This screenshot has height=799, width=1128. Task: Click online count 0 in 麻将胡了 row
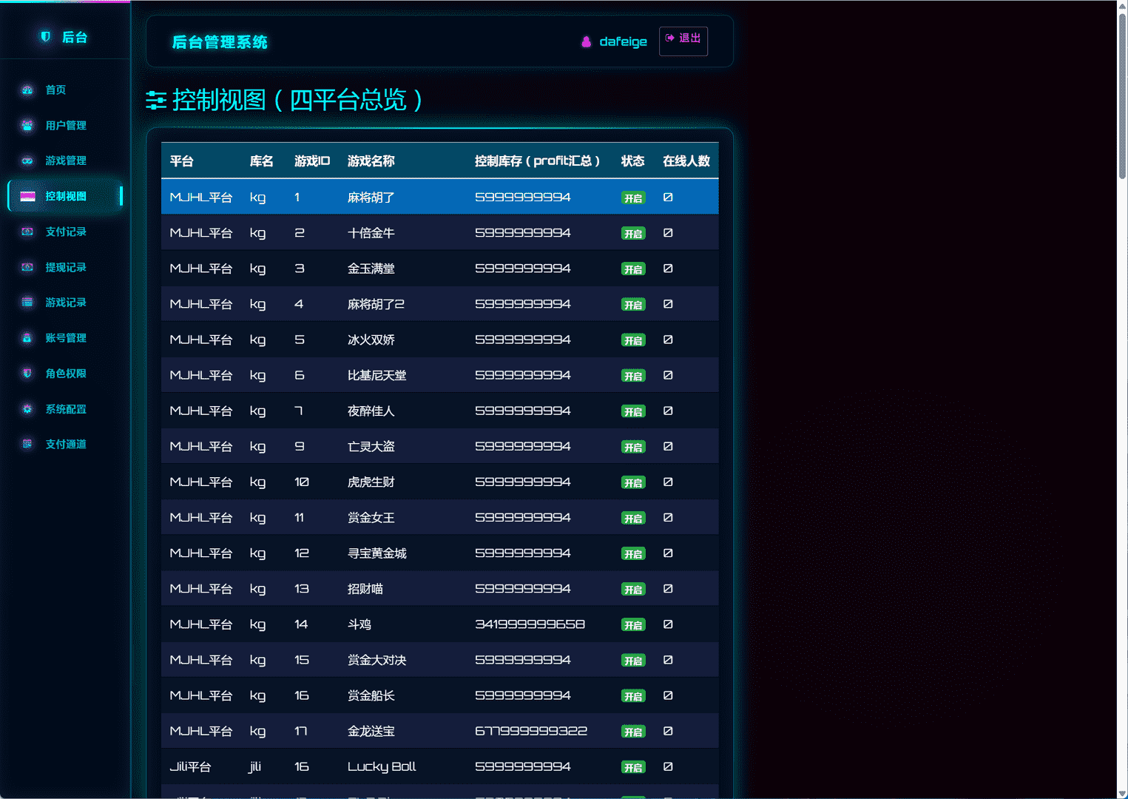[x=668, y=198]
